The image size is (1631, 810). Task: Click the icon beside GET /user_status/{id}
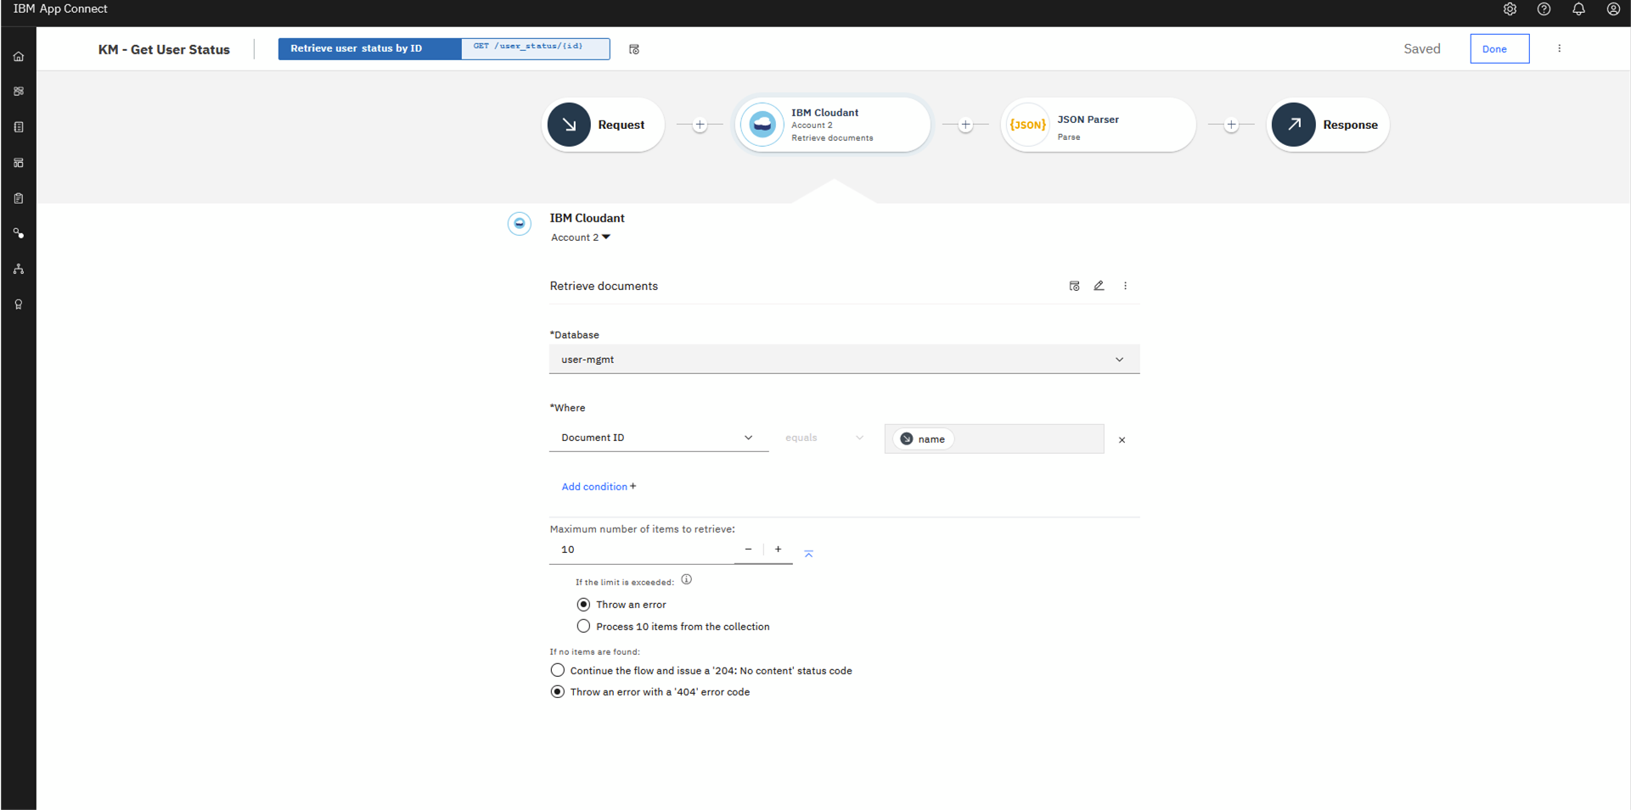634,49
